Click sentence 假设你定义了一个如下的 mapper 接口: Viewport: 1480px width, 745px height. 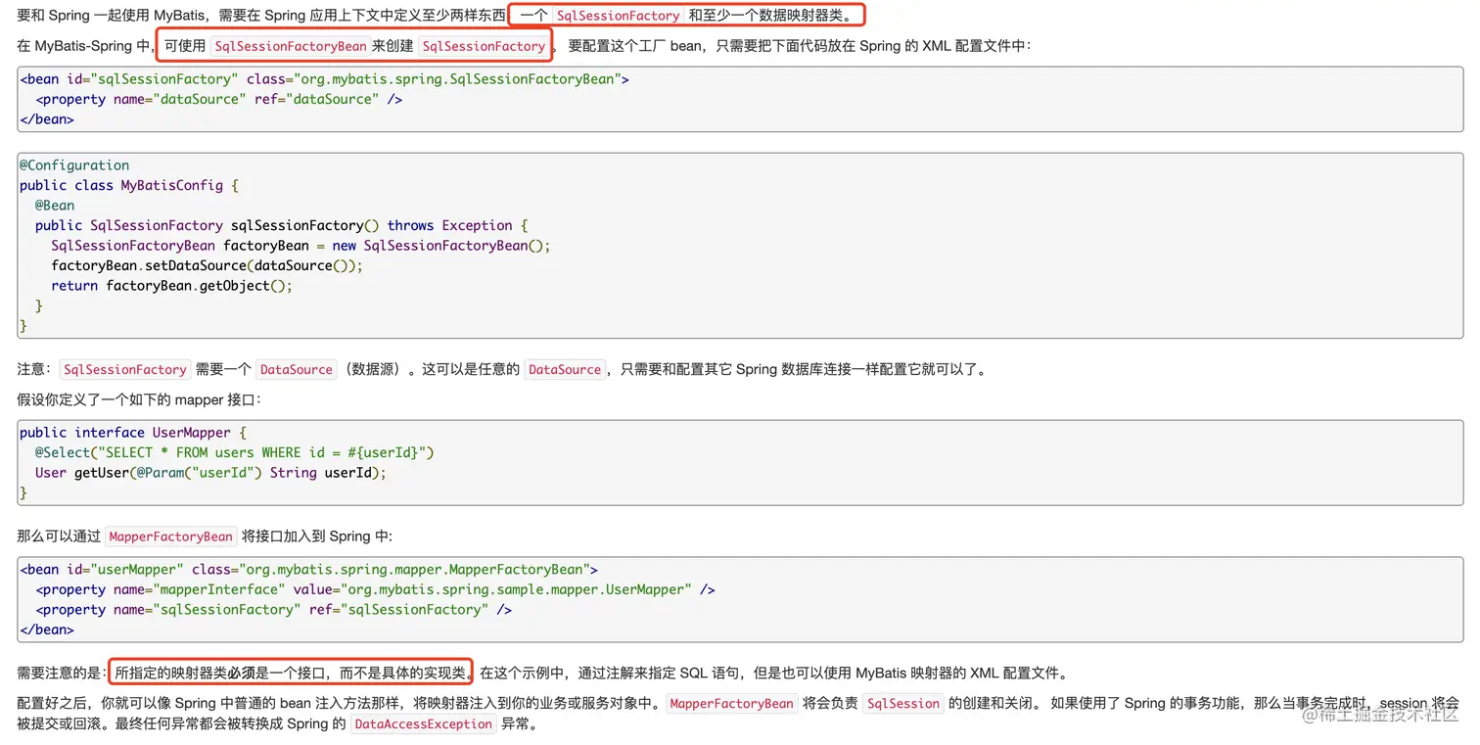pyautogui.click(x=139, y=399)
